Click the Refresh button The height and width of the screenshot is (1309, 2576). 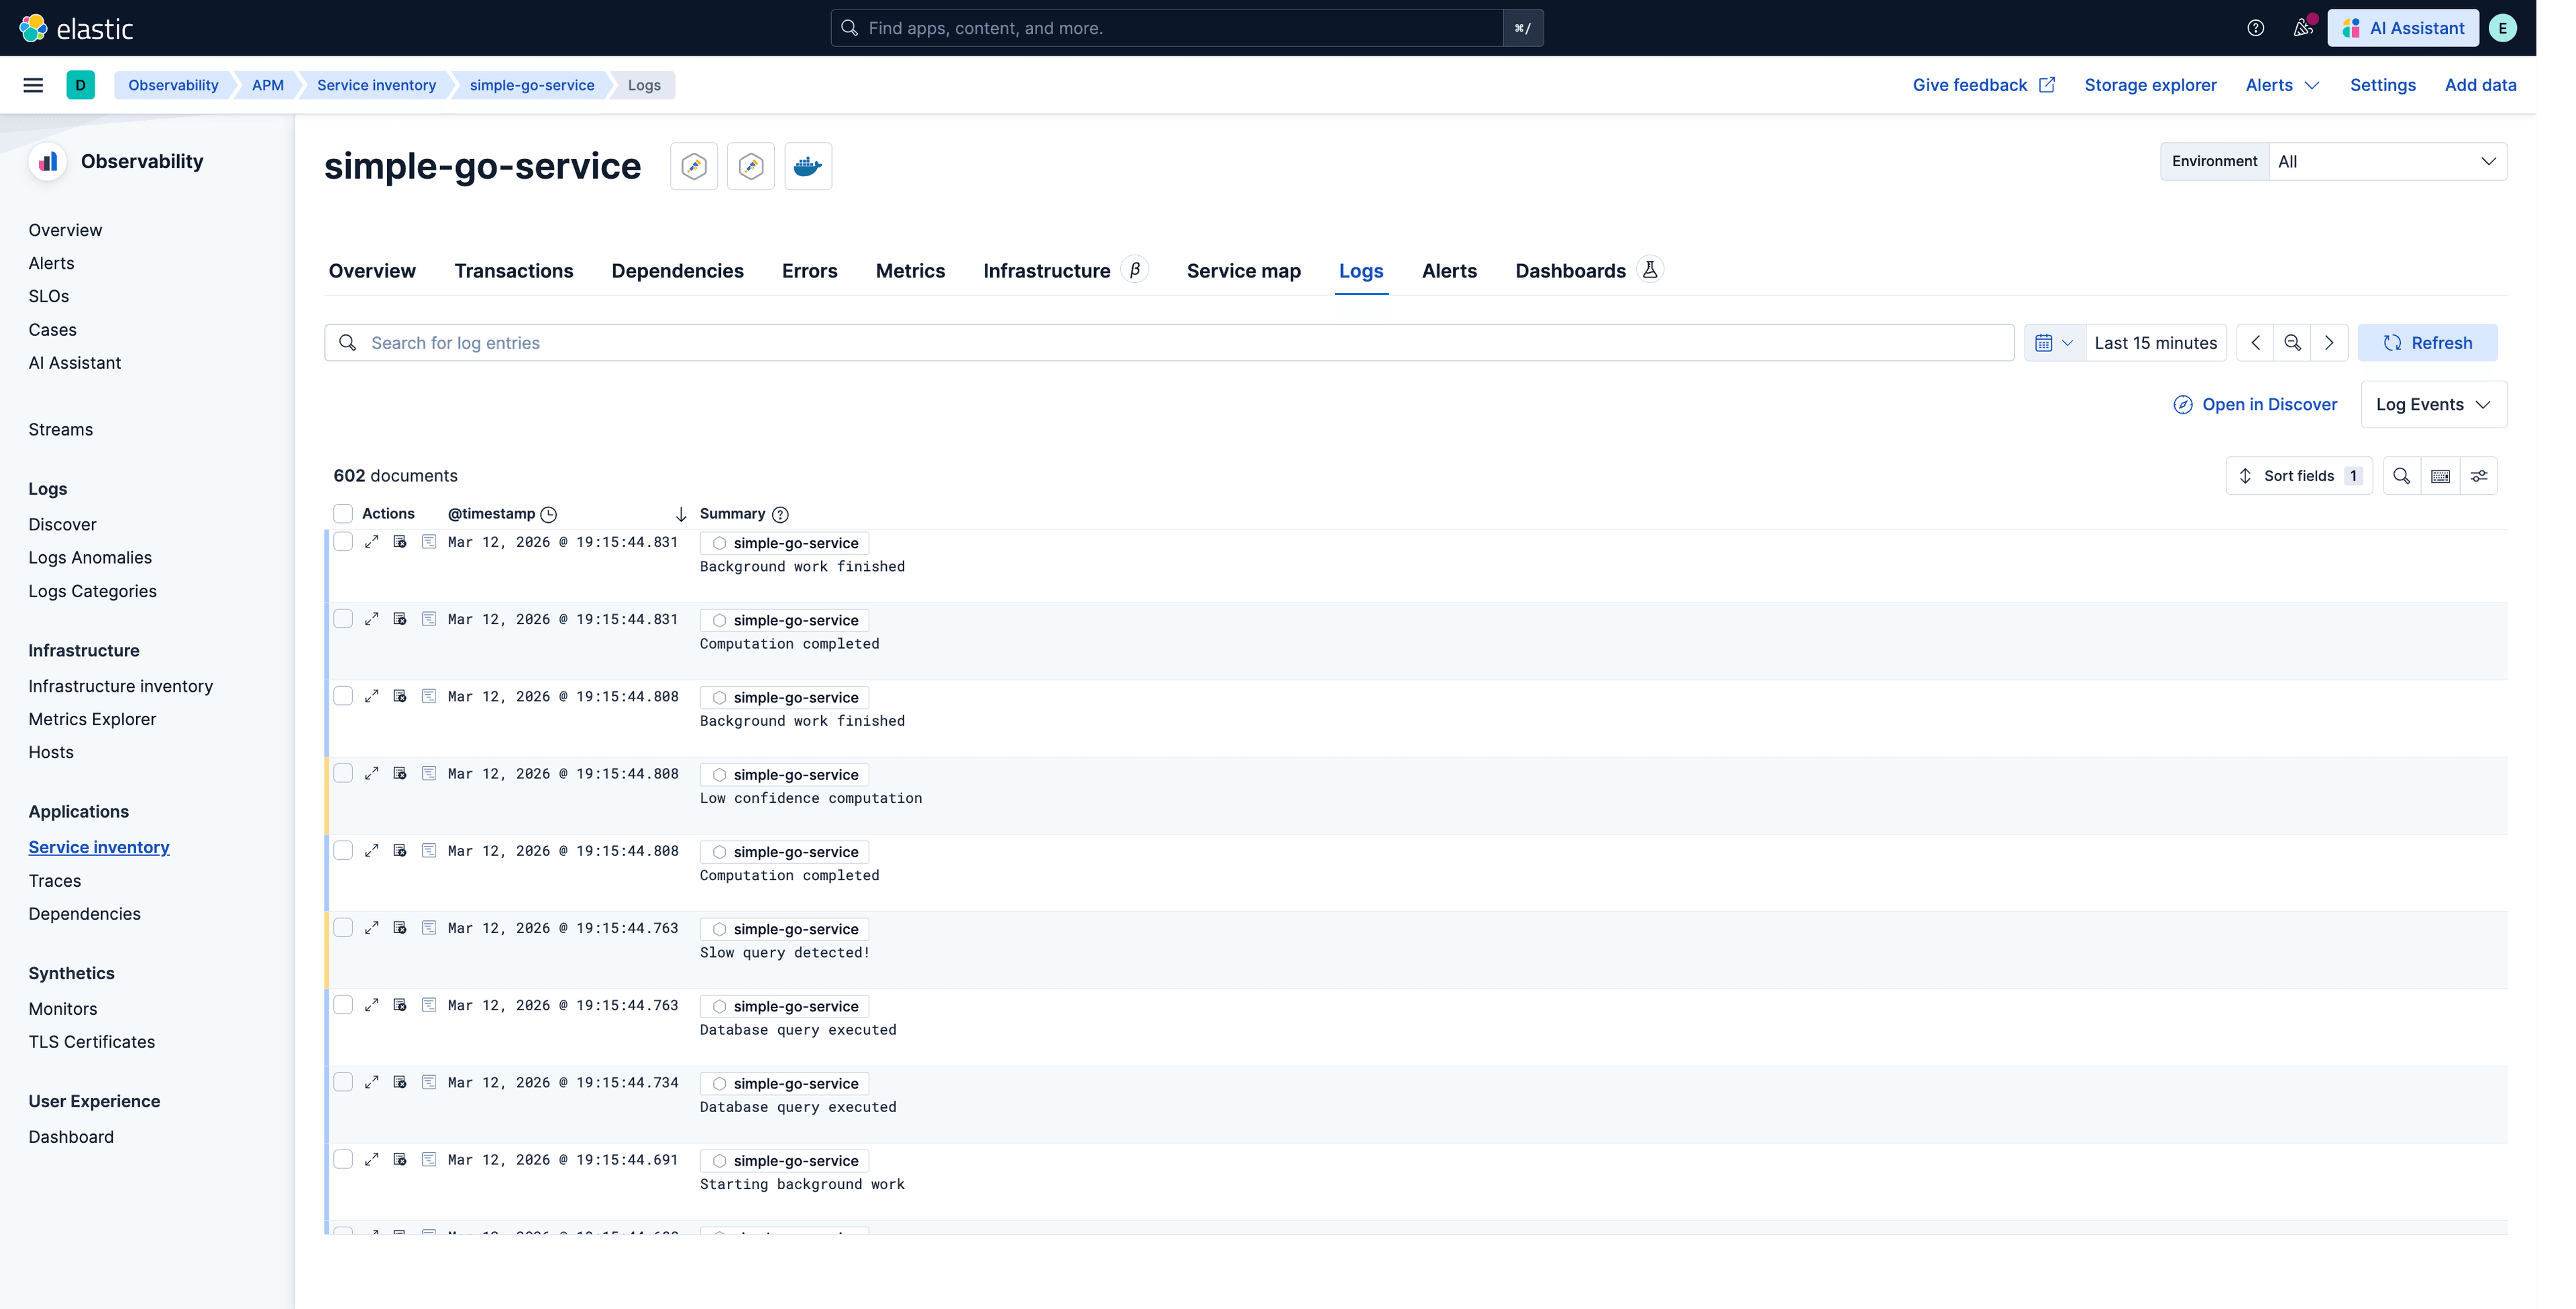[x=2428, y=342]
